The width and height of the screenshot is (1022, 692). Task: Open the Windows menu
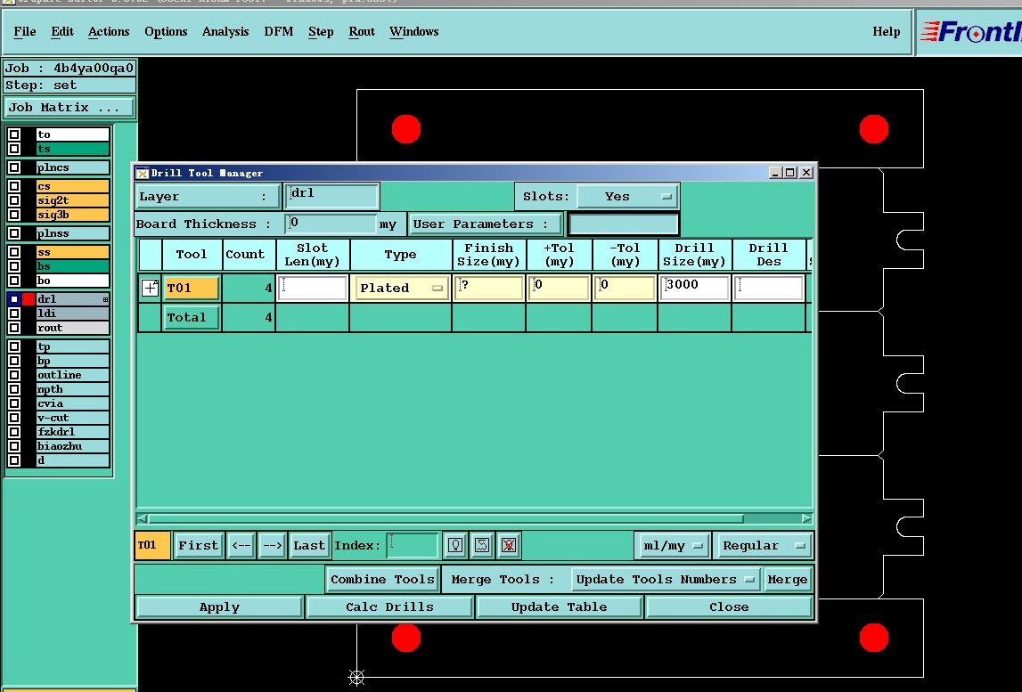point(414,31)
